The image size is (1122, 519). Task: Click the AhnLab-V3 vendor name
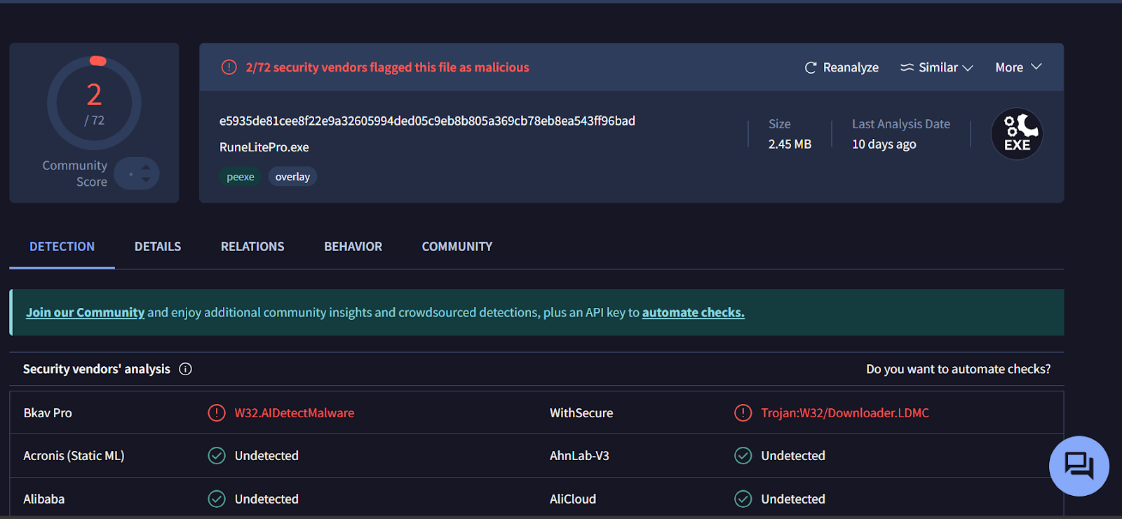point(579,456)
